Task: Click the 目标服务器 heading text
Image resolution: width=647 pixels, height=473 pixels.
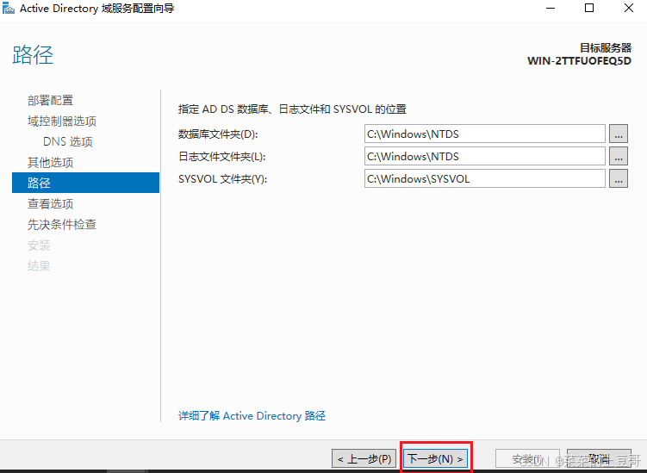Action: 606,48
